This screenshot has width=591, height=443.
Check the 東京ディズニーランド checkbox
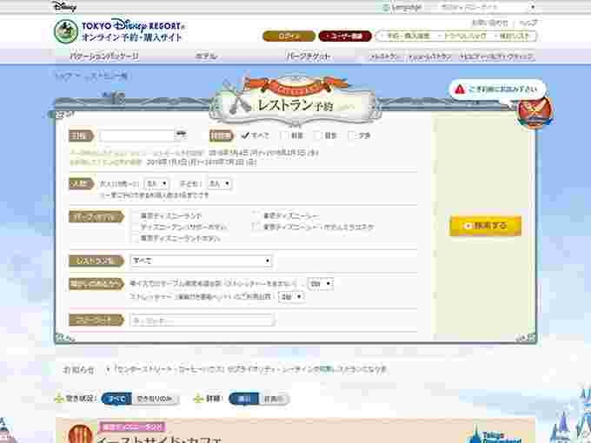[136, 215]
